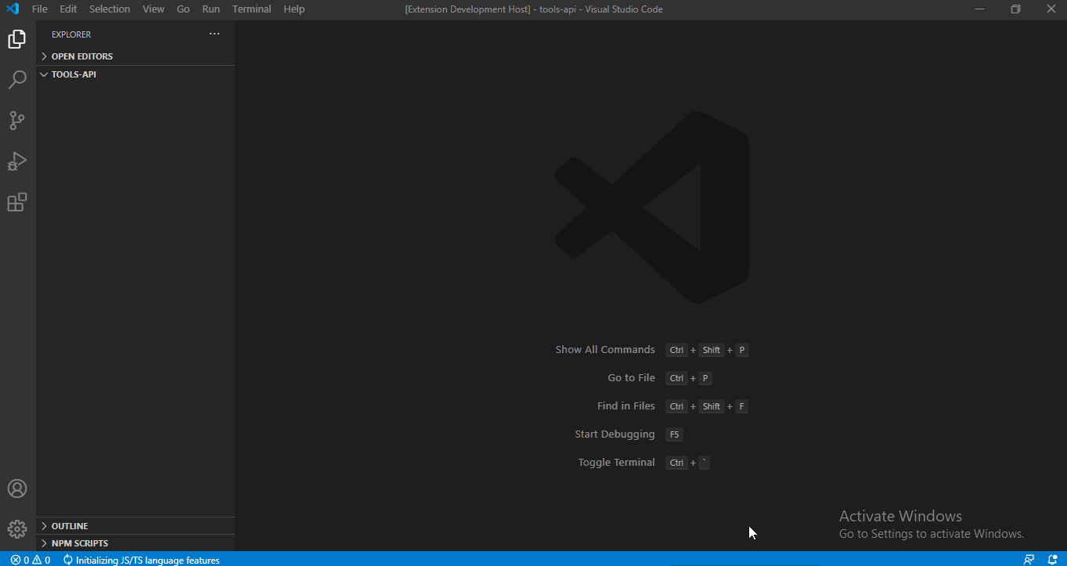Click the feedback icon in status bar
1067x566 pixels.
[x=1029, y=560]
